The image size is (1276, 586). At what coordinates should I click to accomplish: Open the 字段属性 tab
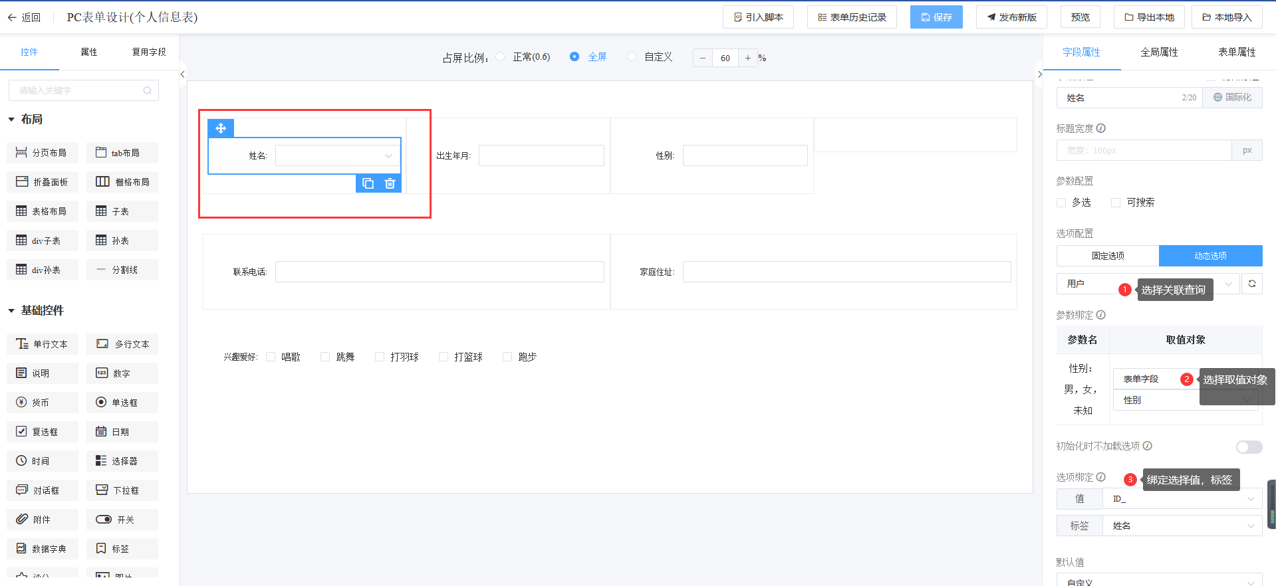point(1081,52)
